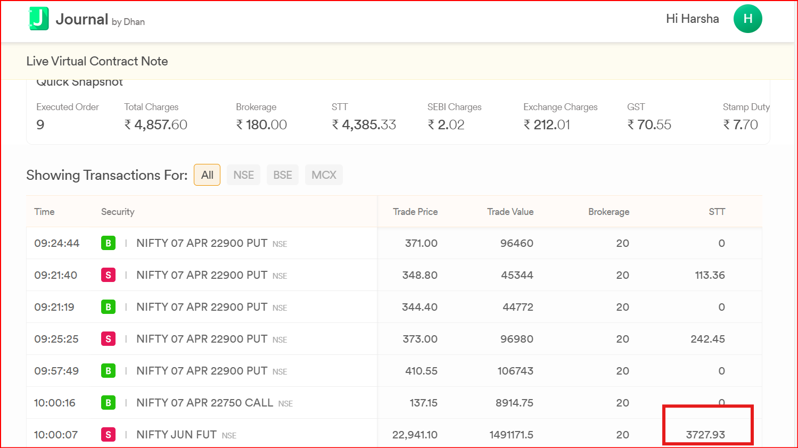Select the All transactions filter
The image size is (798, 448).
pyautogui.click(x=207, y=175)
